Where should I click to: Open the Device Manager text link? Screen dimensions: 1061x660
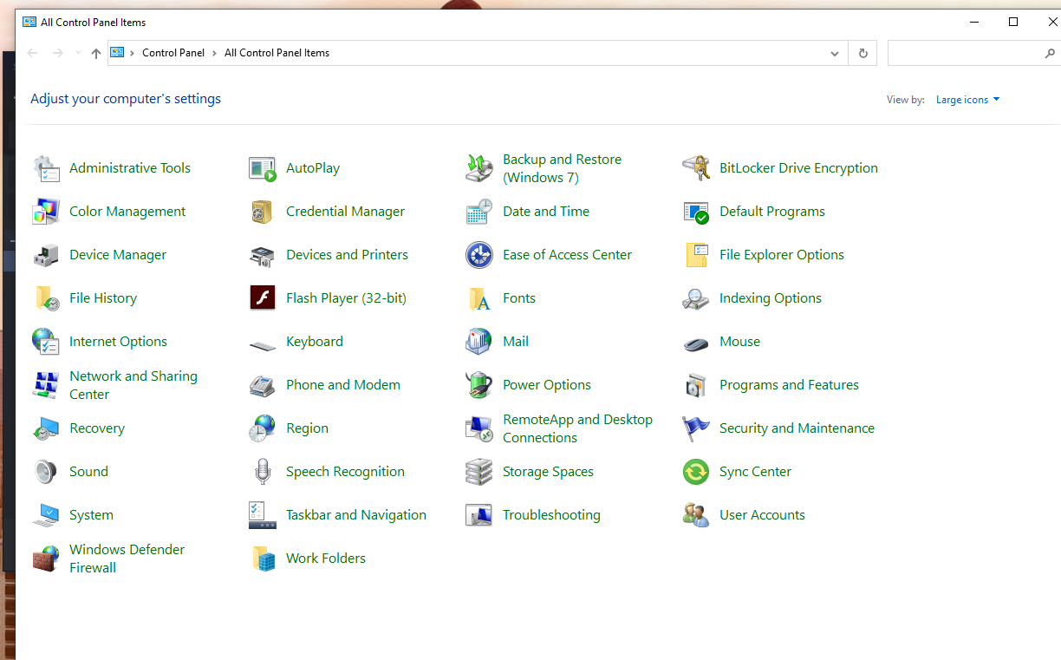[118, 255]
